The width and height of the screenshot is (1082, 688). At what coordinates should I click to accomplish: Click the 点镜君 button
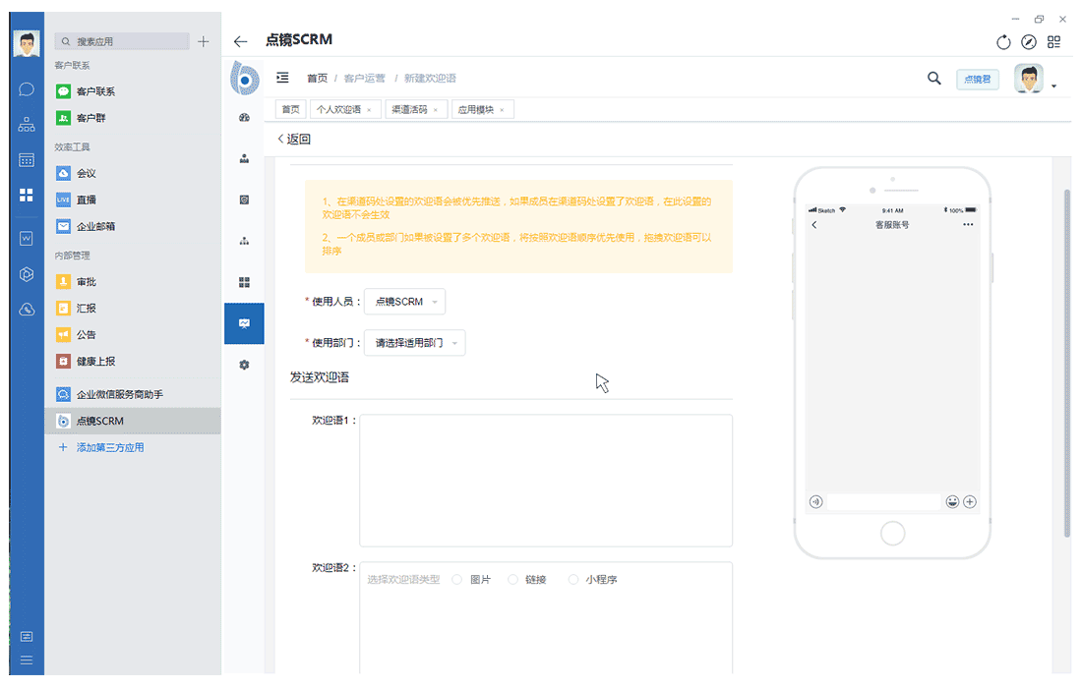977,80
